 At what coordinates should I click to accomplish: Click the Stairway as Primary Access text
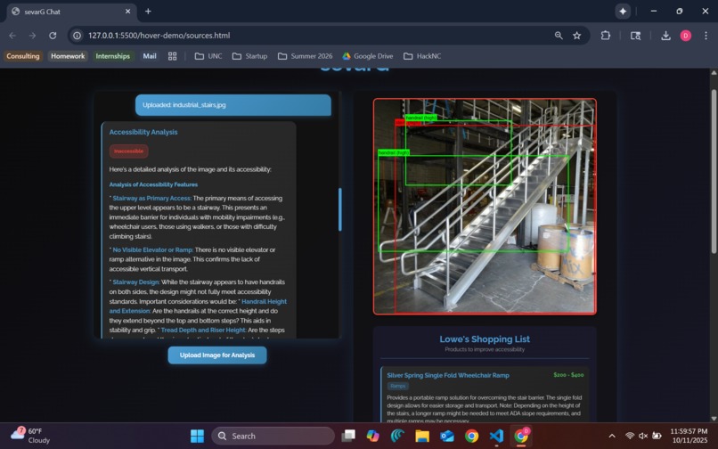click(151, 199)
